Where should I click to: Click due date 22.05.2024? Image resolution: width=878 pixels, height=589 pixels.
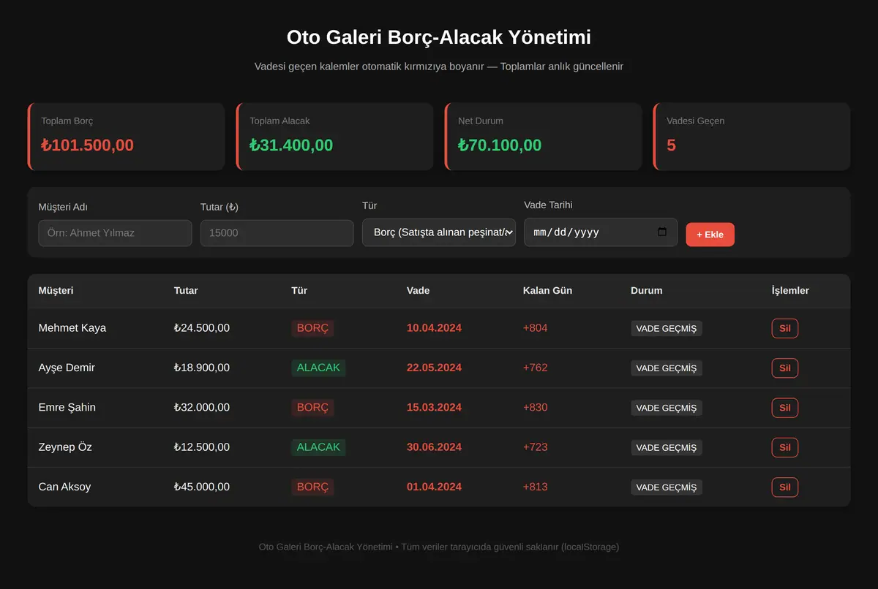pyautogui.click(x=434, y=368)
